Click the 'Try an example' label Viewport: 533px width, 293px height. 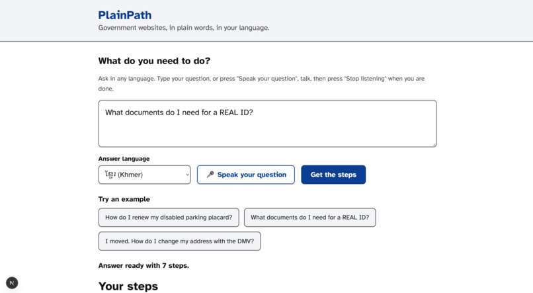(124, 199)
